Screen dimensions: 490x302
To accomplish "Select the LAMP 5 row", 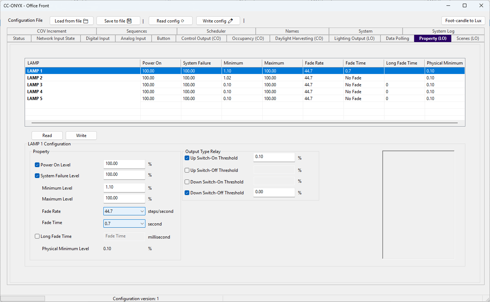I will [245, 99].
